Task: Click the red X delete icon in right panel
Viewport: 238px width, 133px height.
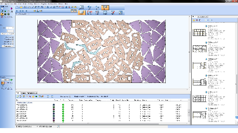Action: pyautogui.click(x=197, y=20)
